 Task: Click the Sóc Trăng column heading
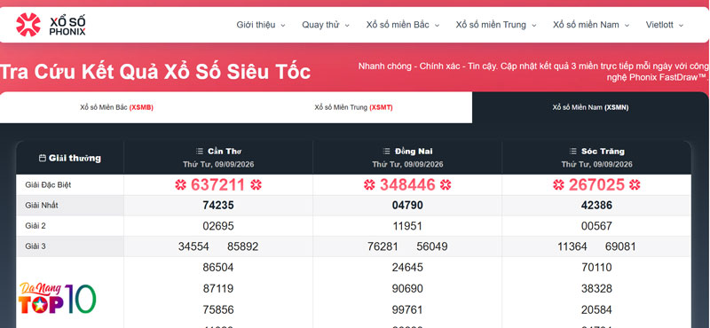[x=603, y=151]
